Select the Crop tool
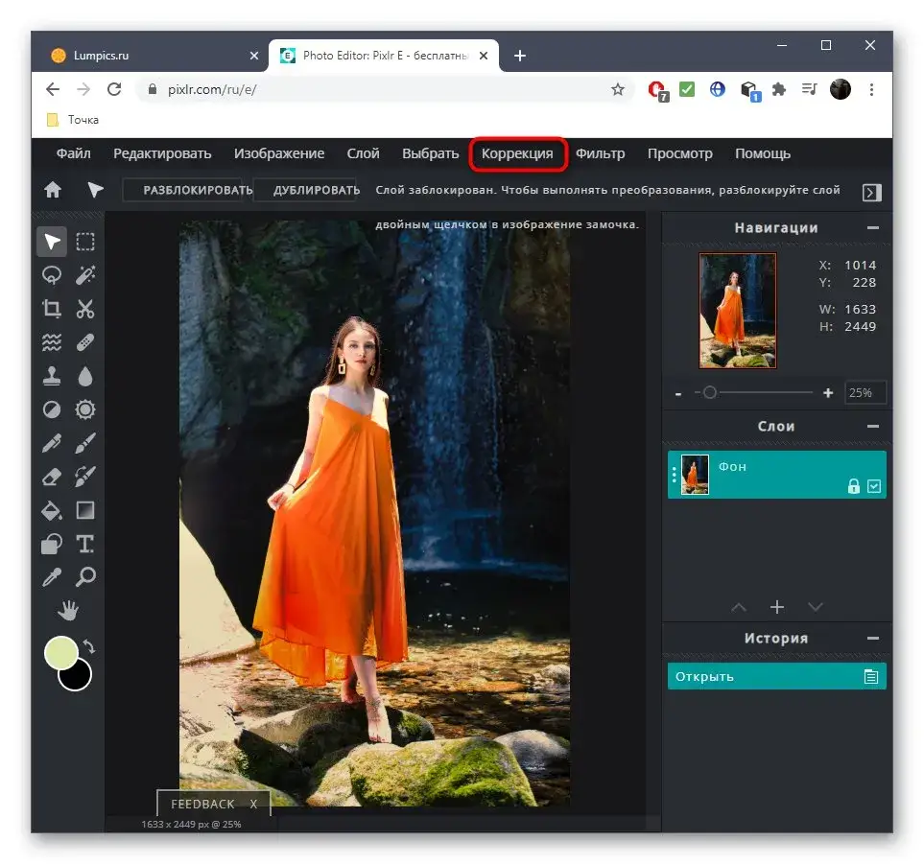Image resolution: width=924 pixels, height=864 pixels. (x=52, y=309)
